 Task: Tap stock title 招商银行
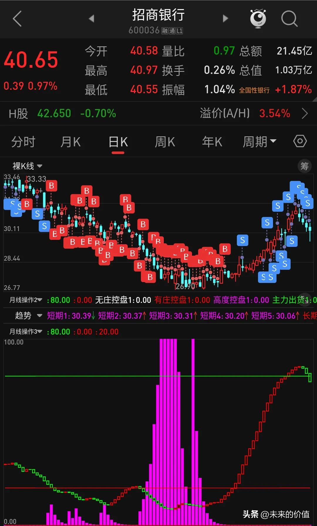[158, 15]
